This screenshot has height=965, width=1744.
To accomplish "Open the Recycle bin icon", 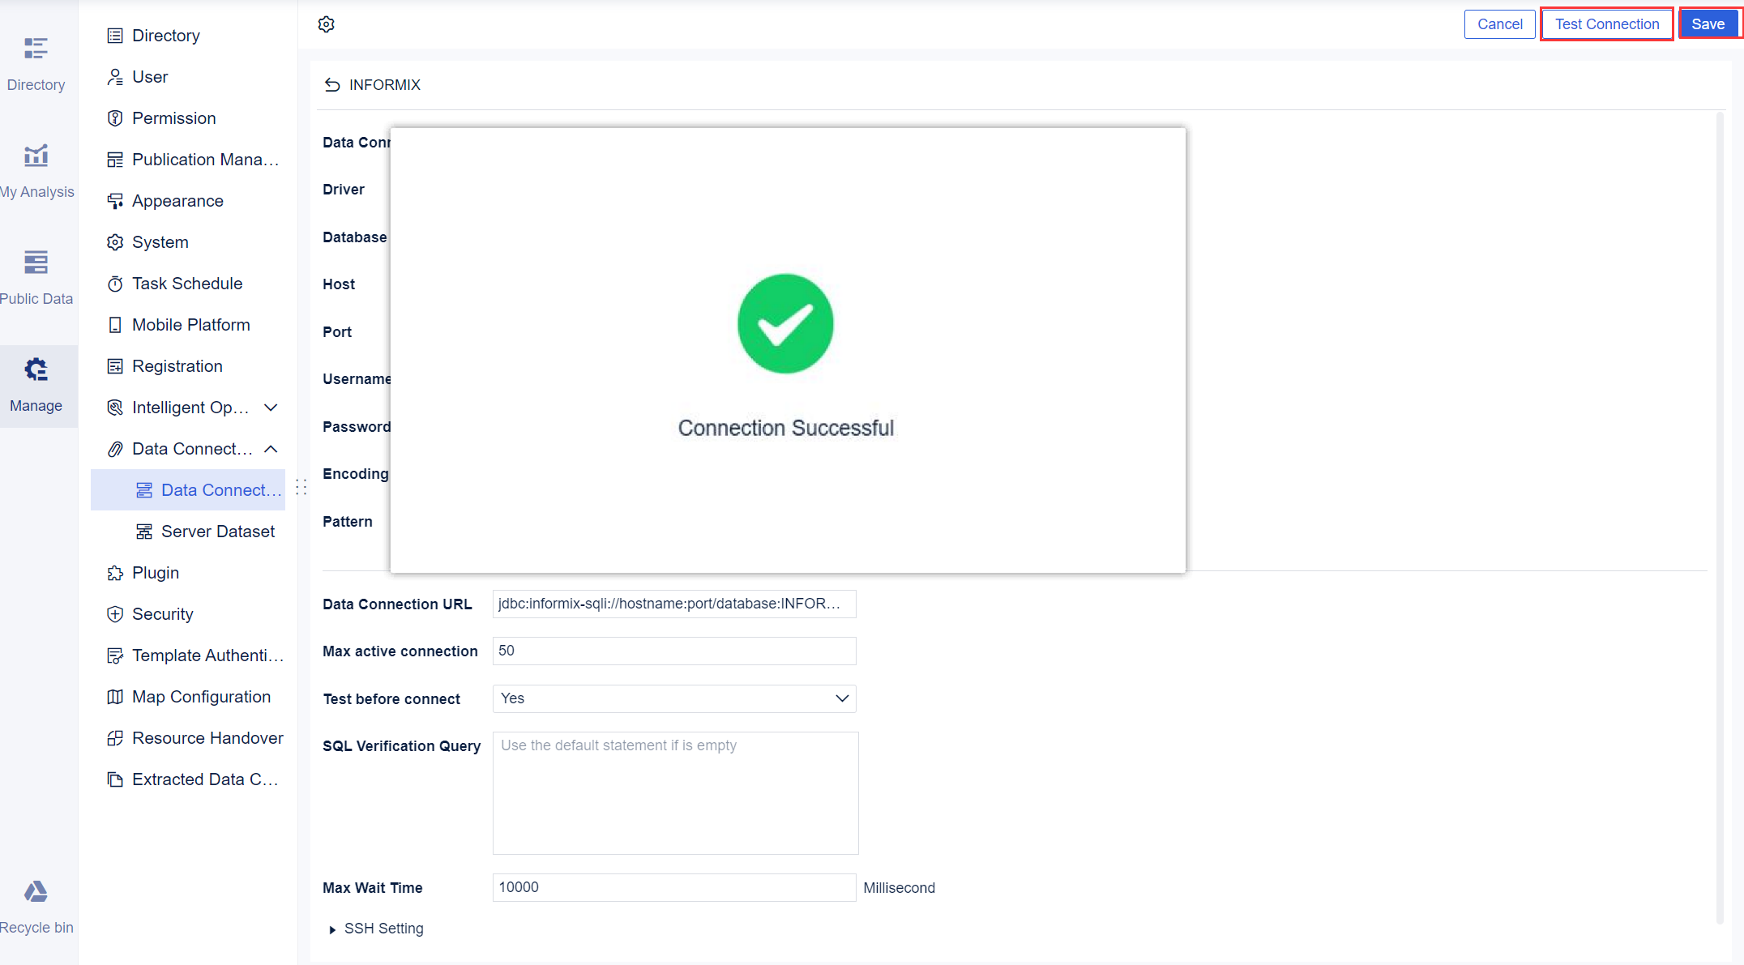I will pyautogui.click(x=36, y=891).
